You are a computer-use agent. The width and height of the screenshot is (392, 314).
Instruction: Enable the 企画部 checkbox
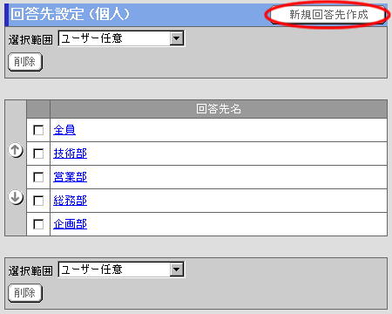[x=38, y=224]
